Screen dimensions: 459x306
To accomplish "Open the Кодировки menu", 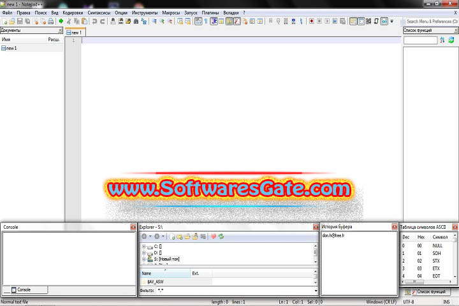I will (73, 13).
